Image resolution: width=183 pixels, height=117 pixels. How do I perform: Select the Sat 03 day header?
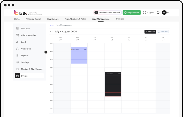pyautogui.click(x=163, y=39)
